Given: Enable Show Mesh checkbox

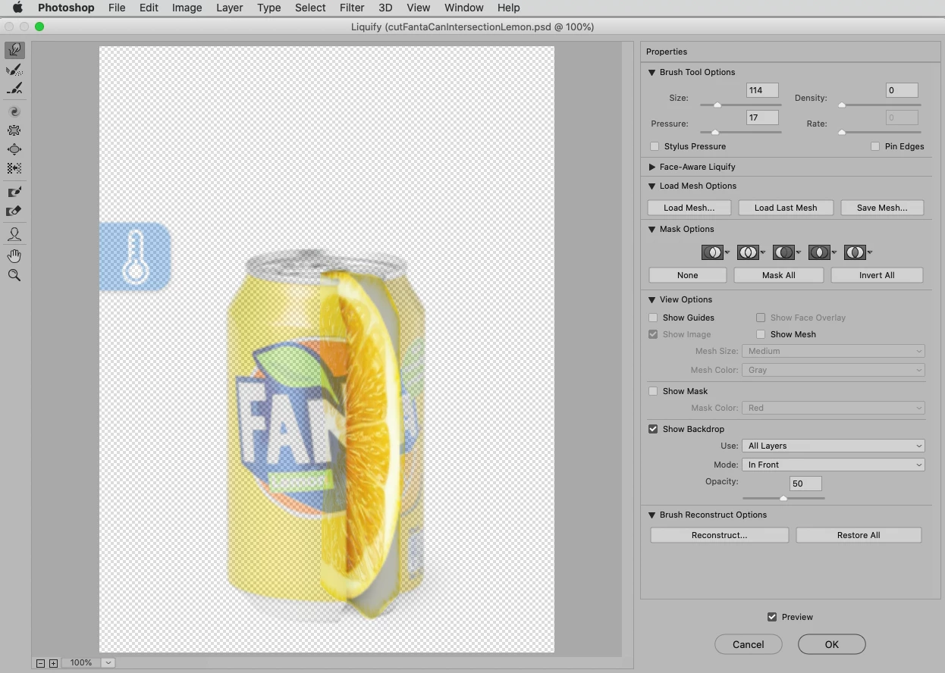Looking at the screenshot, I should point(761,334).
